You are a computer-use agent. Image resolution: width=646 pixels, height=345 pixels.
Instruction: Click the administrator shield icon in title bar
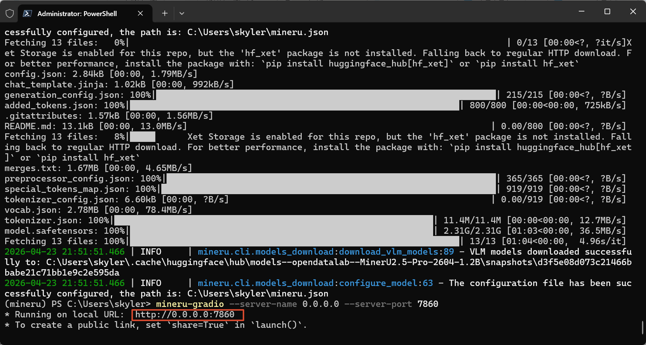(x=10, y=14)
